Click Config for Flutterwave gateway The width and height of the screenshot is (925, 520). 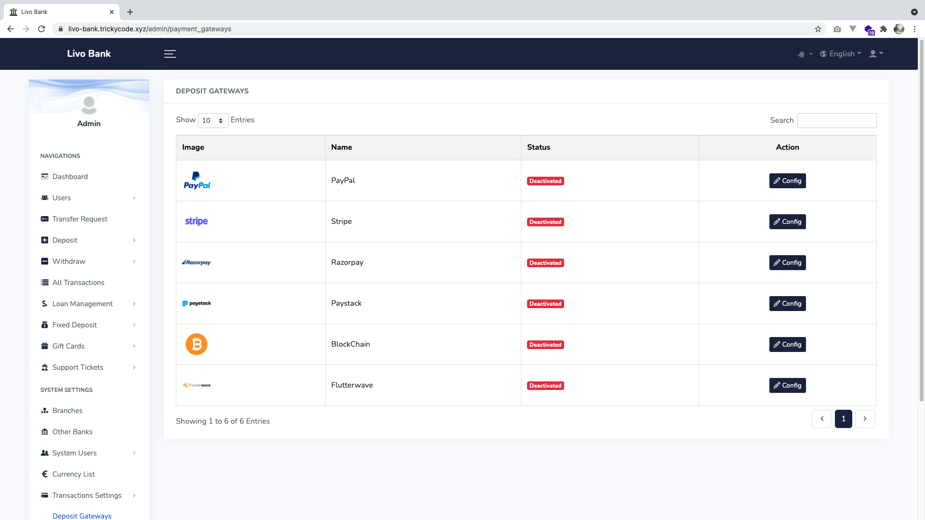coord(787,386)
